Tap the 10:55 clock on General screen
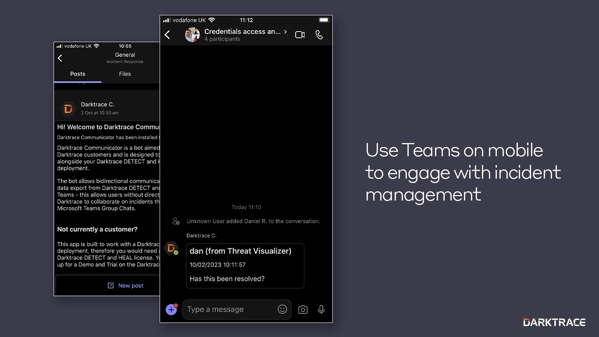599x337 pixels. coord(125,46)
